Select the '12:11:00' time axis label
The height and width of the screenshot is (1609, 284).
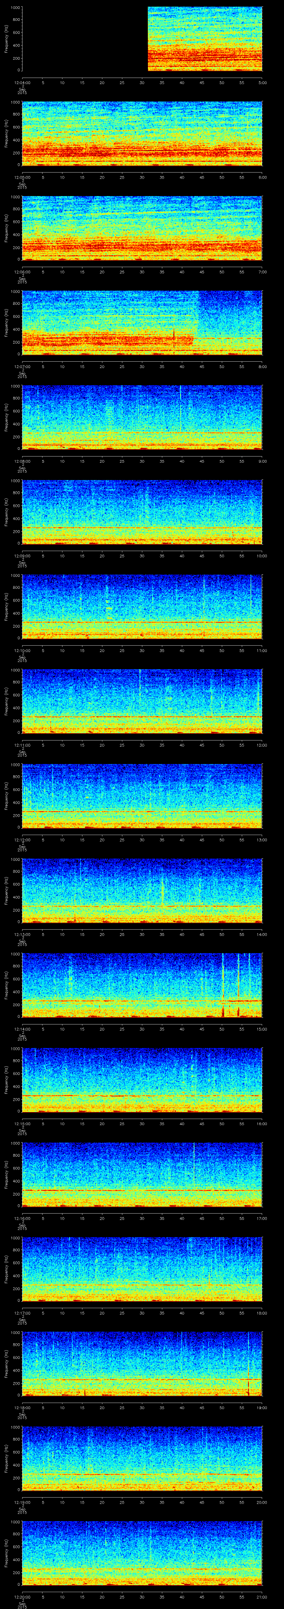(22, 745)
